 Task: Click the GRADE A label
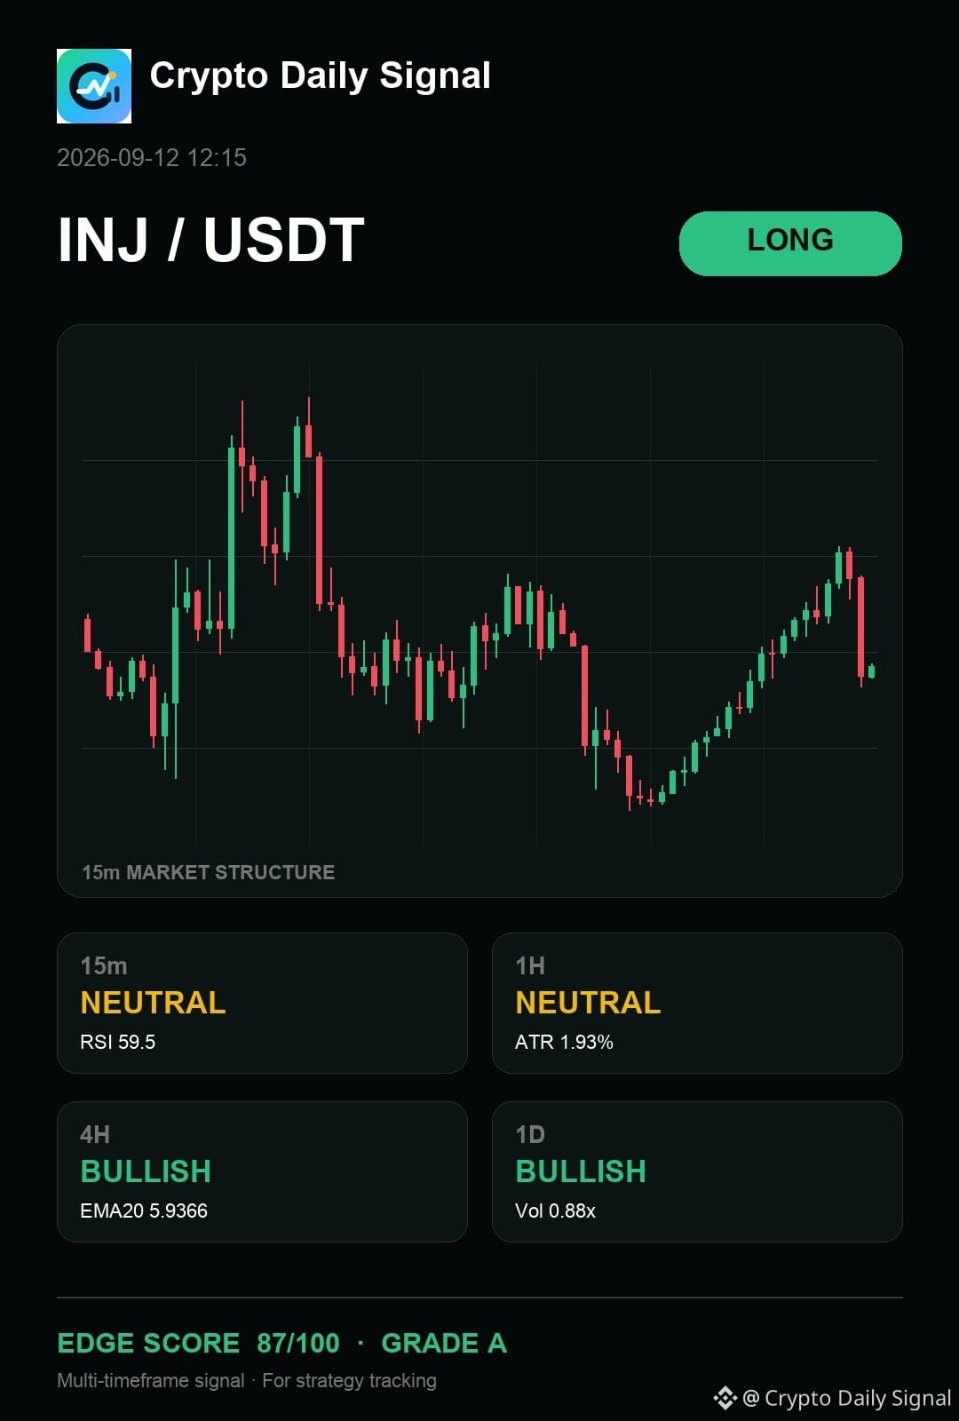tap(444, 1343)
